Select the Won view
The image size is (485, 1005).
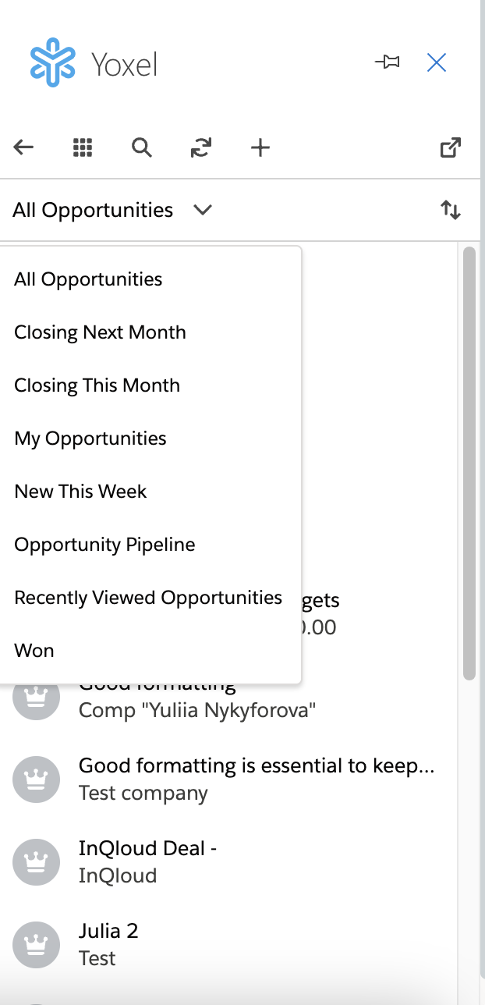[34, 651]
